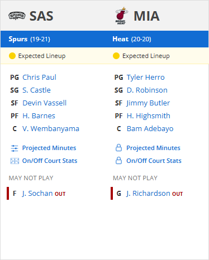Select Tyler Herro in the Heat lineup
This screenshot has width=209, height=260.
coord(145,78)
